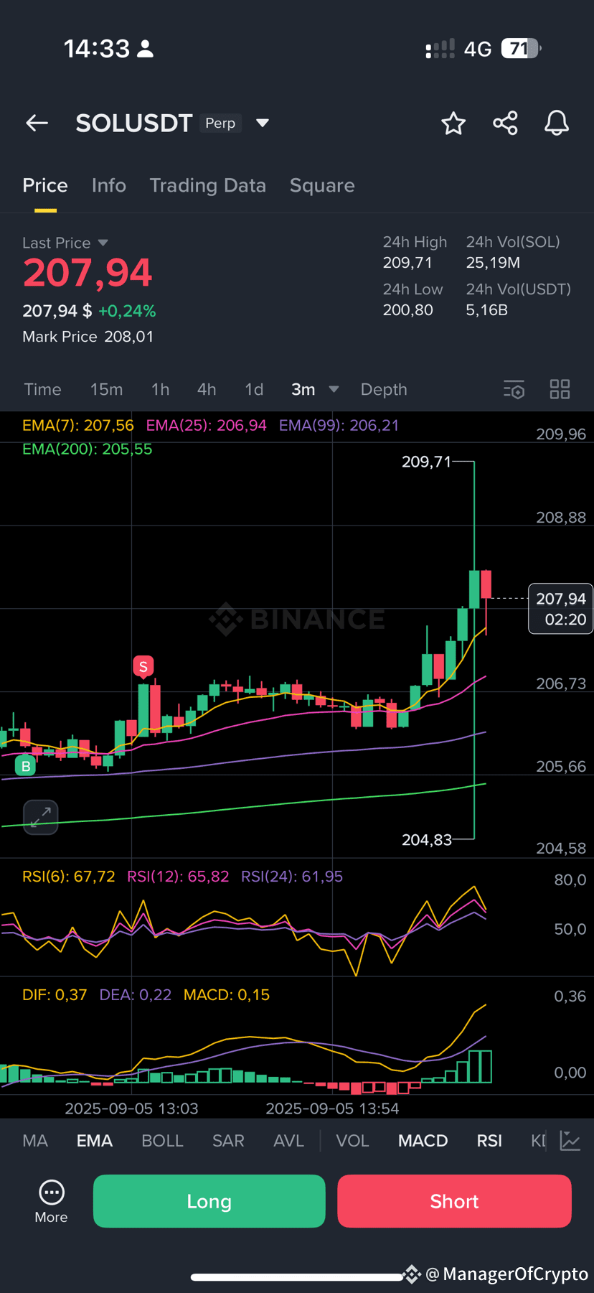Switch to the Price tab

click(x=45, y=185)
